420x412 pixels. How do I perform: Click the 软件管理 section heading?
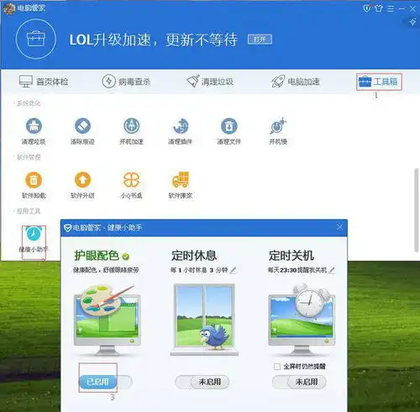coord(29,157)
